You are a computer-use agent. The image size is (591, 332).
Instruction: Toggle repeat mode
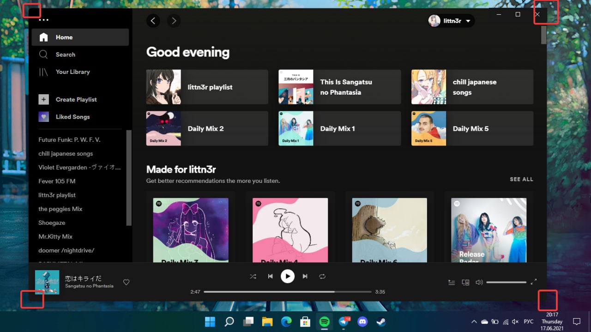(x=322, y=276)
